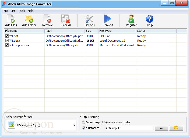Image resolution: width=190 pixels, height=137 pixels.
Task: Click the Microsoft Excel Worksheet type cell
Action: click(x=117, y=45)
